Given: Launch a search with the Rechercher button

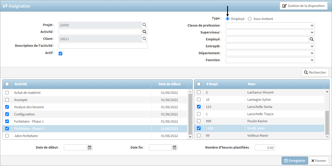Looking at the screenshot, I should pos(315,72).
